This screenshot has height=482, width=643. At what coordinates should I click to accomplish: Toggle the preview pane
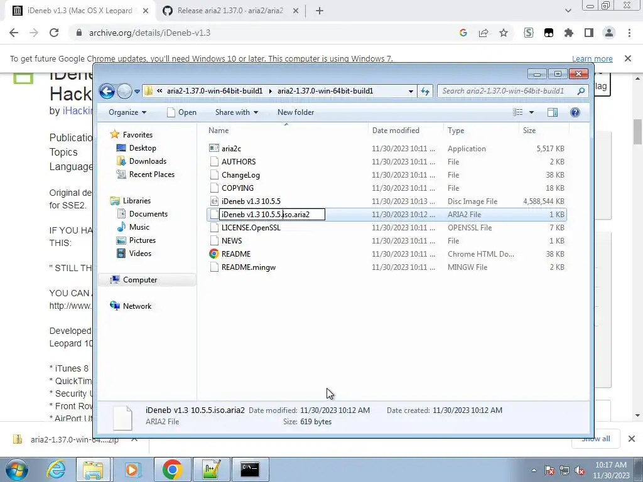coord(553,112)
